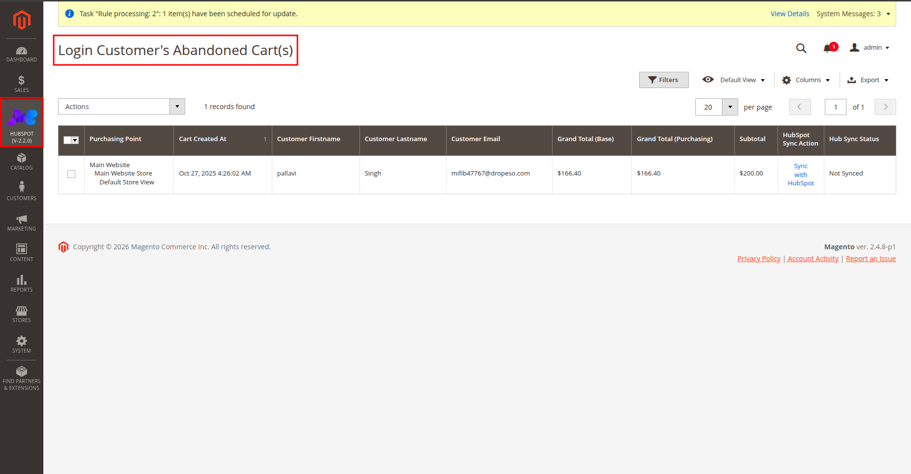Screen dimensions: 911x474
Task: Open the Dashboard sidebar icon
Action: click(22, 54)
